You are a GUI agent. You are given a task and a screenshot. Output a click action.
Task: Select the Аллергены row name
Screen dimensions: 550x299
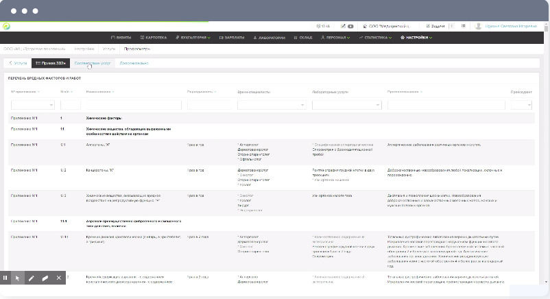point(98,145)
